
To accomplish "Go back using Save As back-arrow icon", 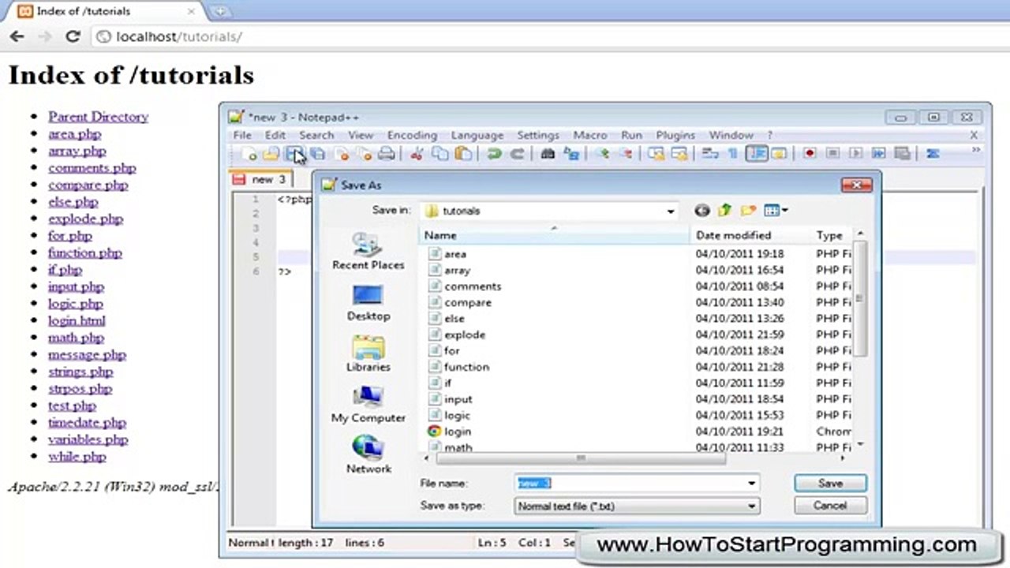I will click(702, 211).
